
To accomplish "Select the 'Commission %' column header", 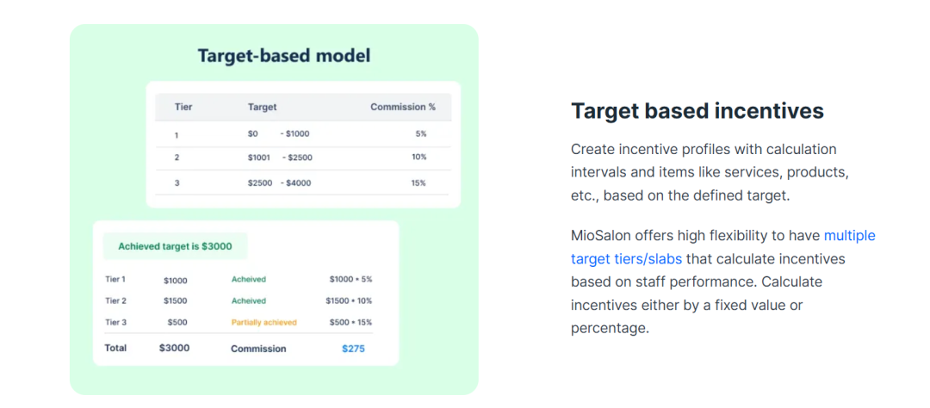I will 403,108.
